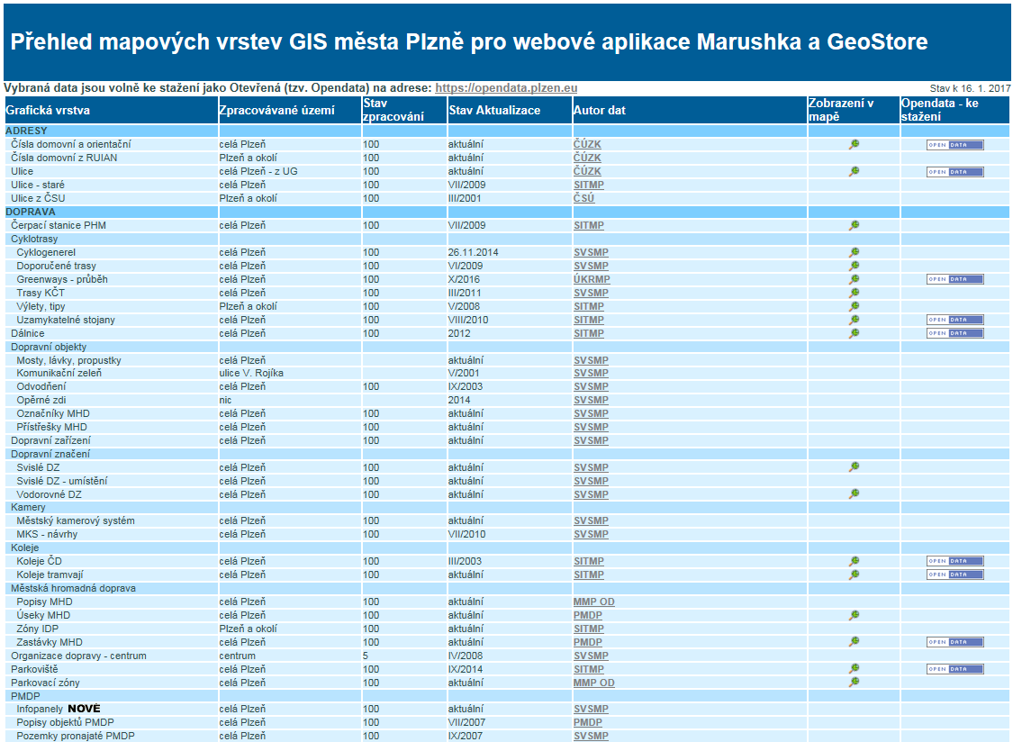Download Koleje tramvají open data badge
This screenshot has height=742, width=1013.
[954, 575]
